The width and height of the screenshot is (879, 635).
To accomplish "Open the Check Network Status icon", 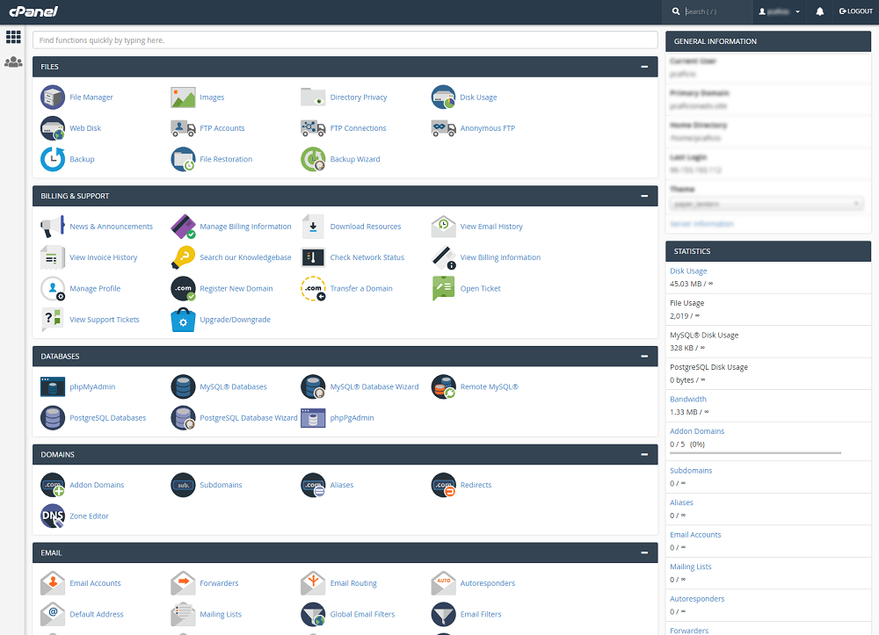I will tap(313, 257).
